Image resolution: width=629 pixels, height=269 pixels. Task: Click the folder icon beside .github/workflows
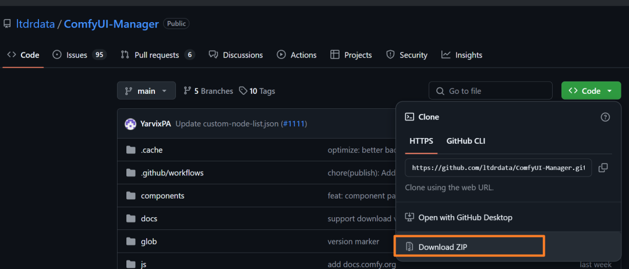tap(131, 173)
